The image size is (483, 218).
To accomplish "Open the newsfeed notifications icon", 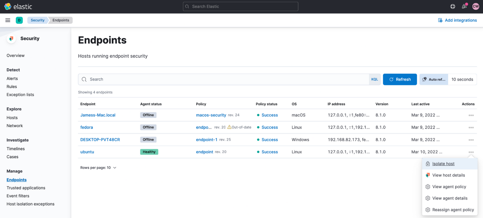I will (x=464, y=6).
